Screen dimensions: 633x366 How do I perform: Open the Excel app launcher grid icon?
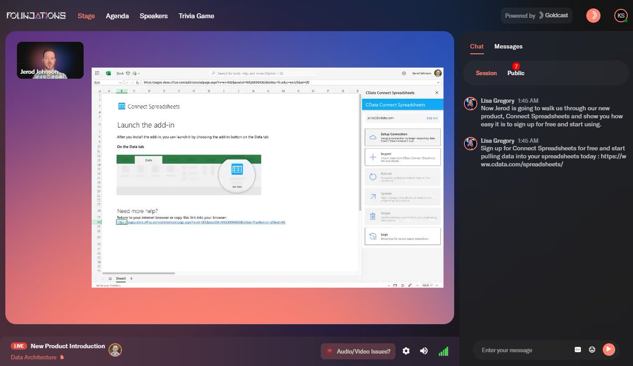click(x=97, y=73)
